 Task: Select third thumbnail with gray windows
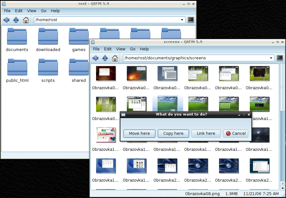168,74
